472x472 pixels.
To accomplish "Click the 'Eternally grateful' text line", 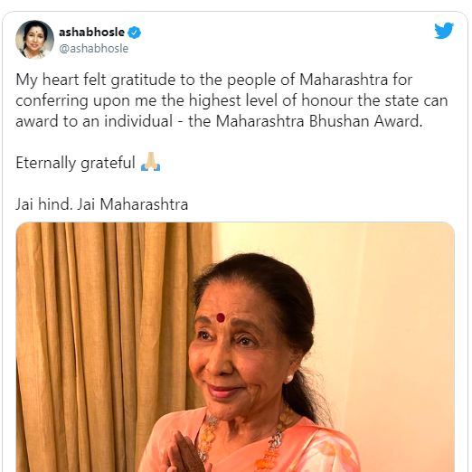I will 75,163.
